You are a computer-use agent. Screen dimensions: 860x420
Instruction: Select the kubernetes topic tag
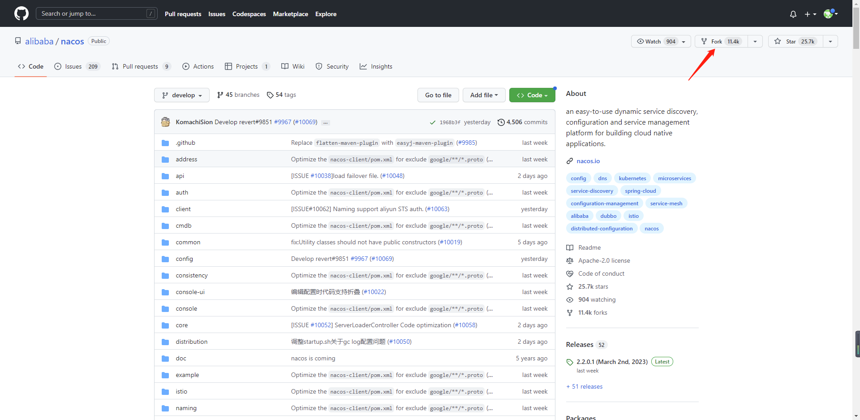[632, 178]
